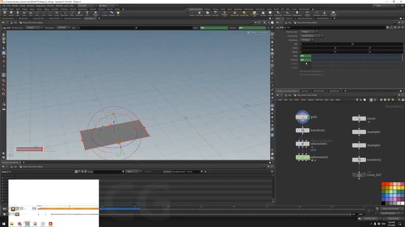Viewport: 405px width, 227px height.
Task: Open the Layout menu in the network editor
Action: point(311,100)
